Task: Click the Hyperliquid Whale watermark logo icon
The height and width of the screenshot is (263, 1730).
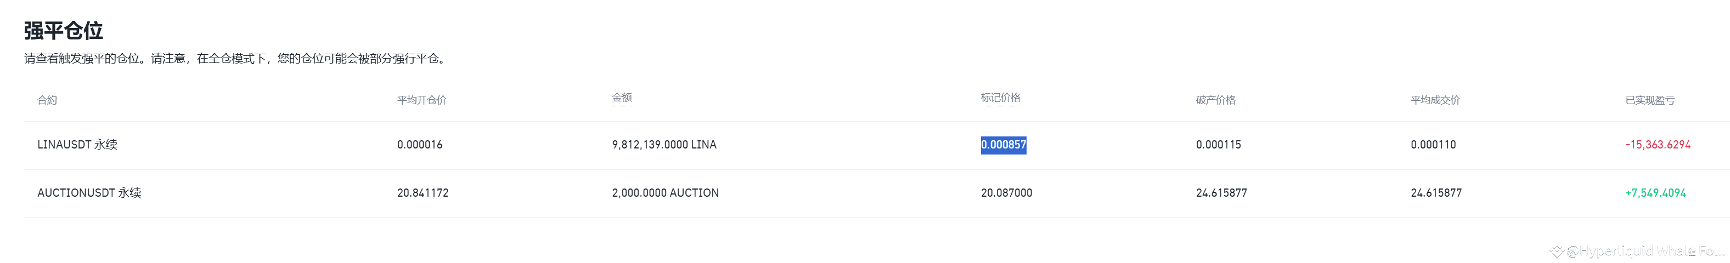Action: 1557,251
